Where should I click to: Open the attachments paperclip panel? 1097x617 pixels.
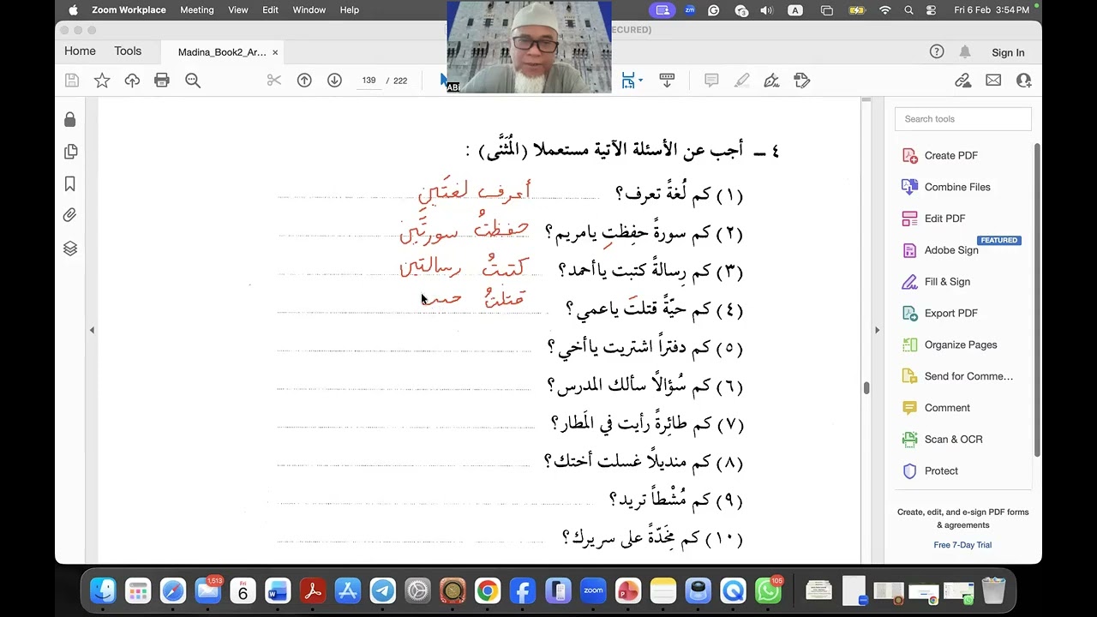point(70,215)
